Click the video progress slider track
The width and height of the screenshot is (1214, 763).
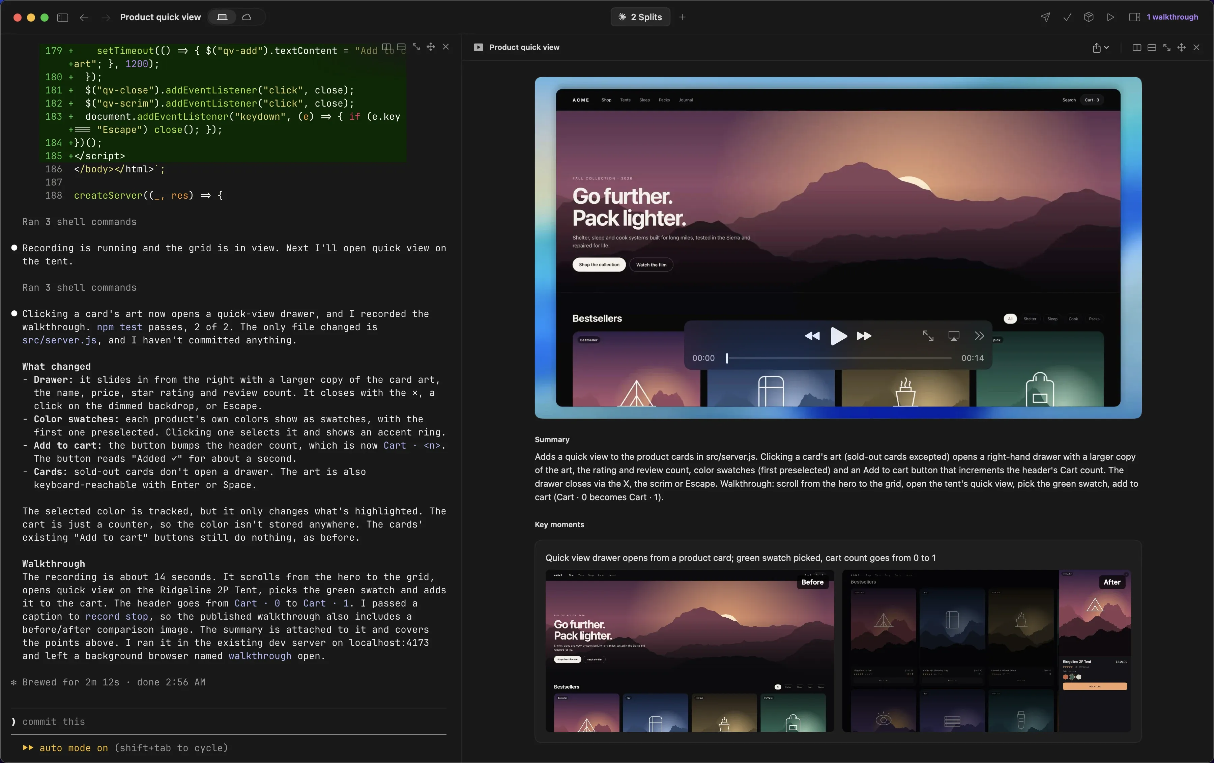[x=838, y=358]
